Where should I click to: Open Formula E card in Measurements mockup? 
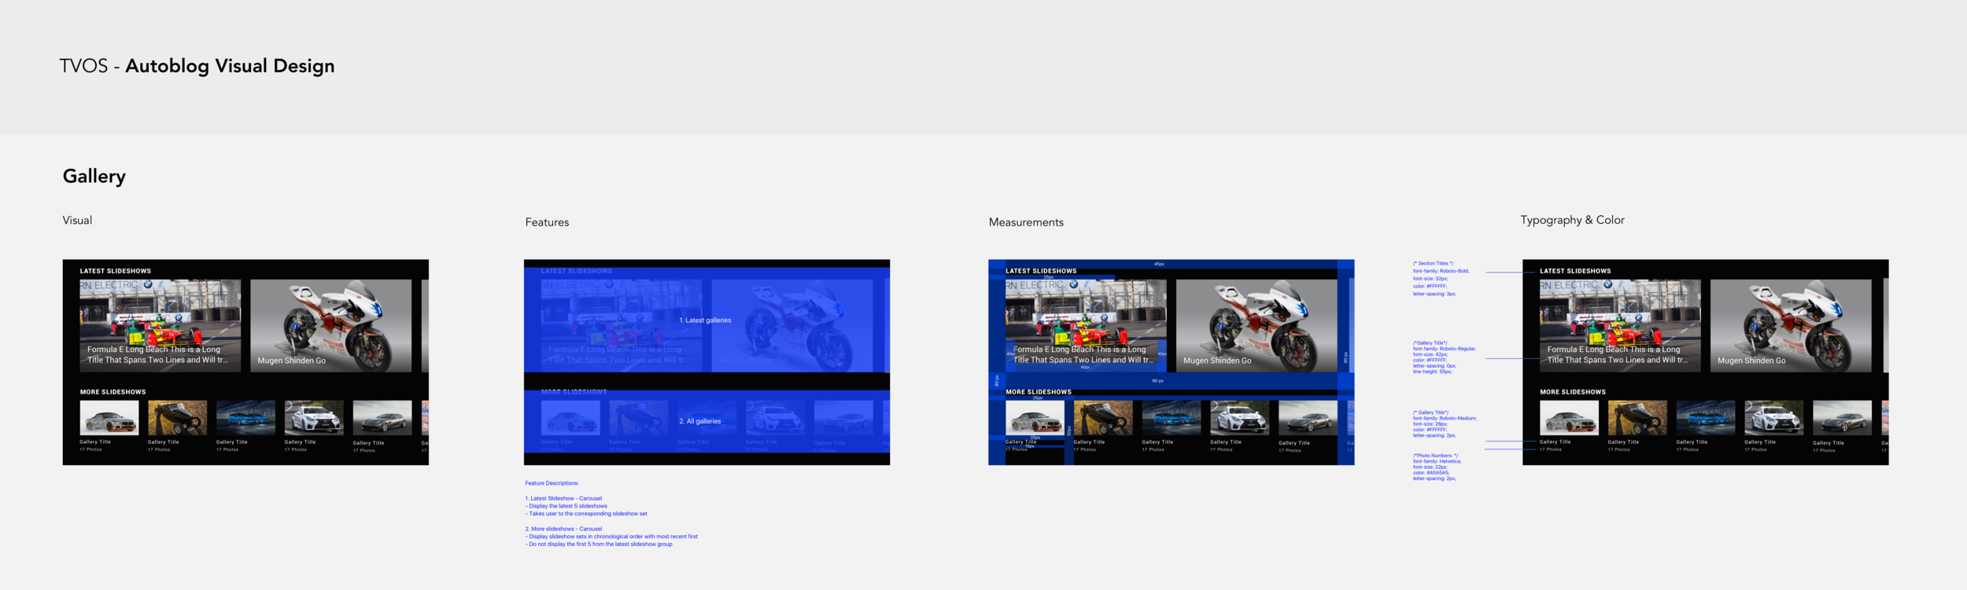tap(1086, 325)
